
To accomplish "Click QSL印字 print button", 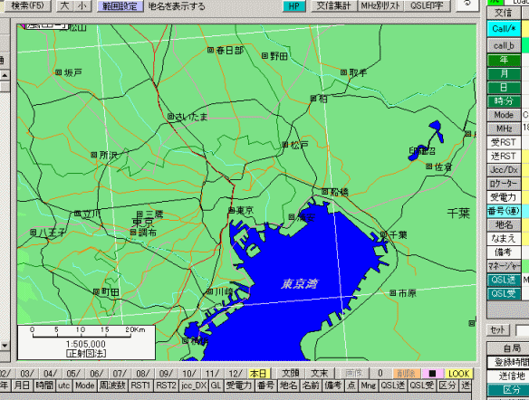I will (x=427, y=5).
